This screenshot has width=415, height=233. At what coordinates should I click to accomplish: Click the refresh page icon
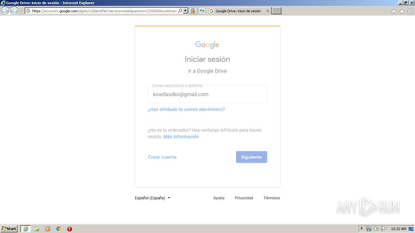tap(202, 11)
